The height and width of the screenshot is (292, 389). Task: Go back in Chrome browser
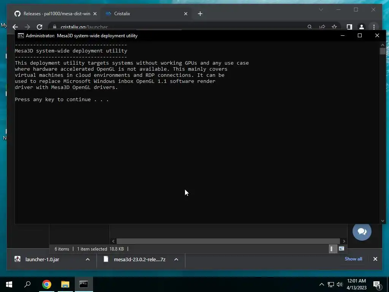click(x=15, y=27)
